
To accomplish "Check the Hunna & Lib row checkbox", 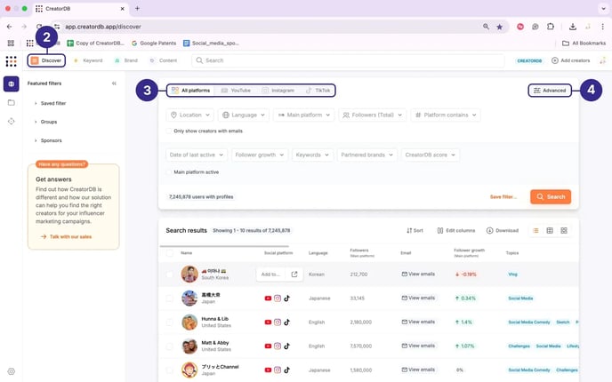I will pos(169,322).
